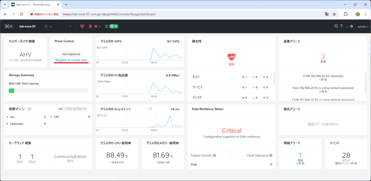This screenshot has height=181, width=371.
Task: Click the AHV hypervisor label
Action: (25, 54)
